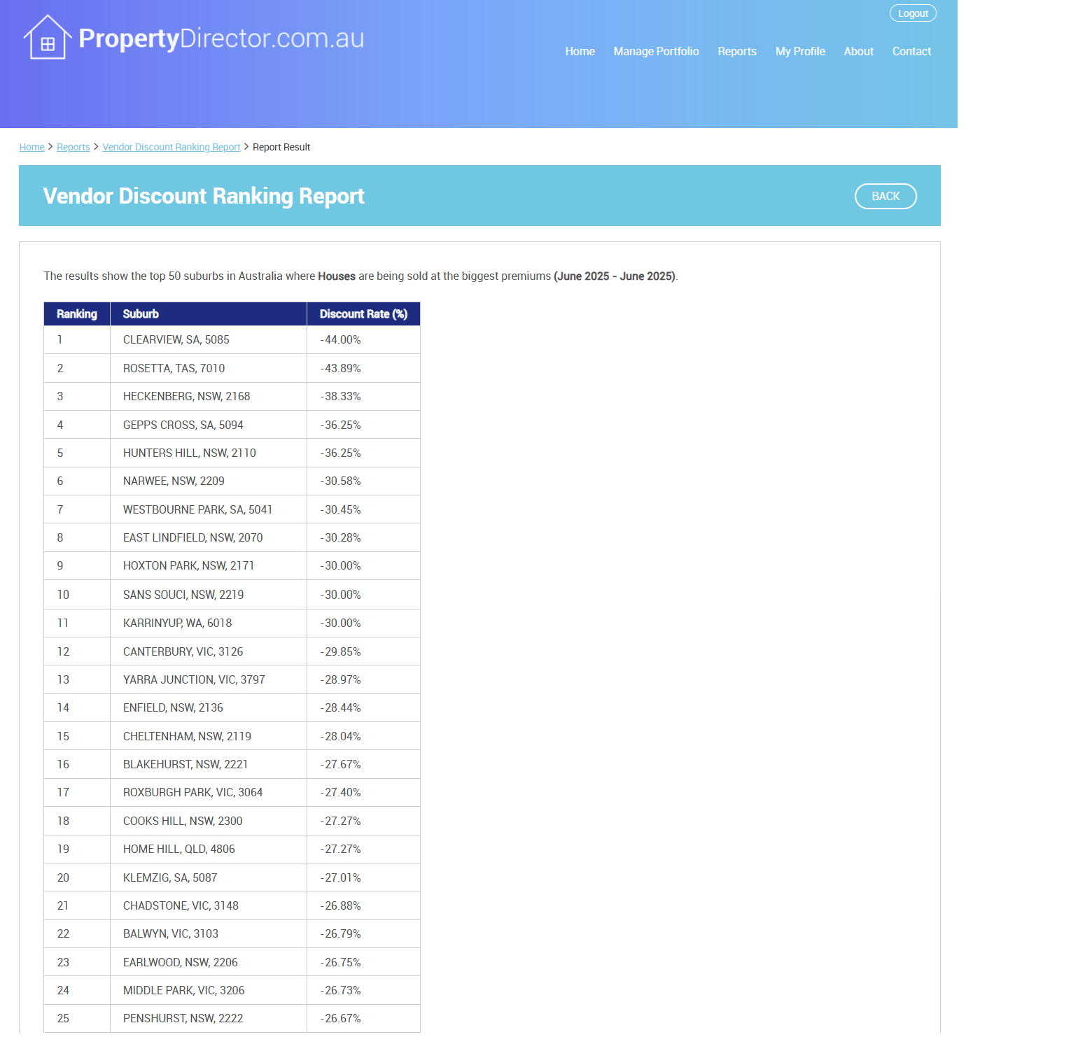Click the PropertyDirector.com.au site title
Screen dimensions: 1071x1051
[221, 38]
